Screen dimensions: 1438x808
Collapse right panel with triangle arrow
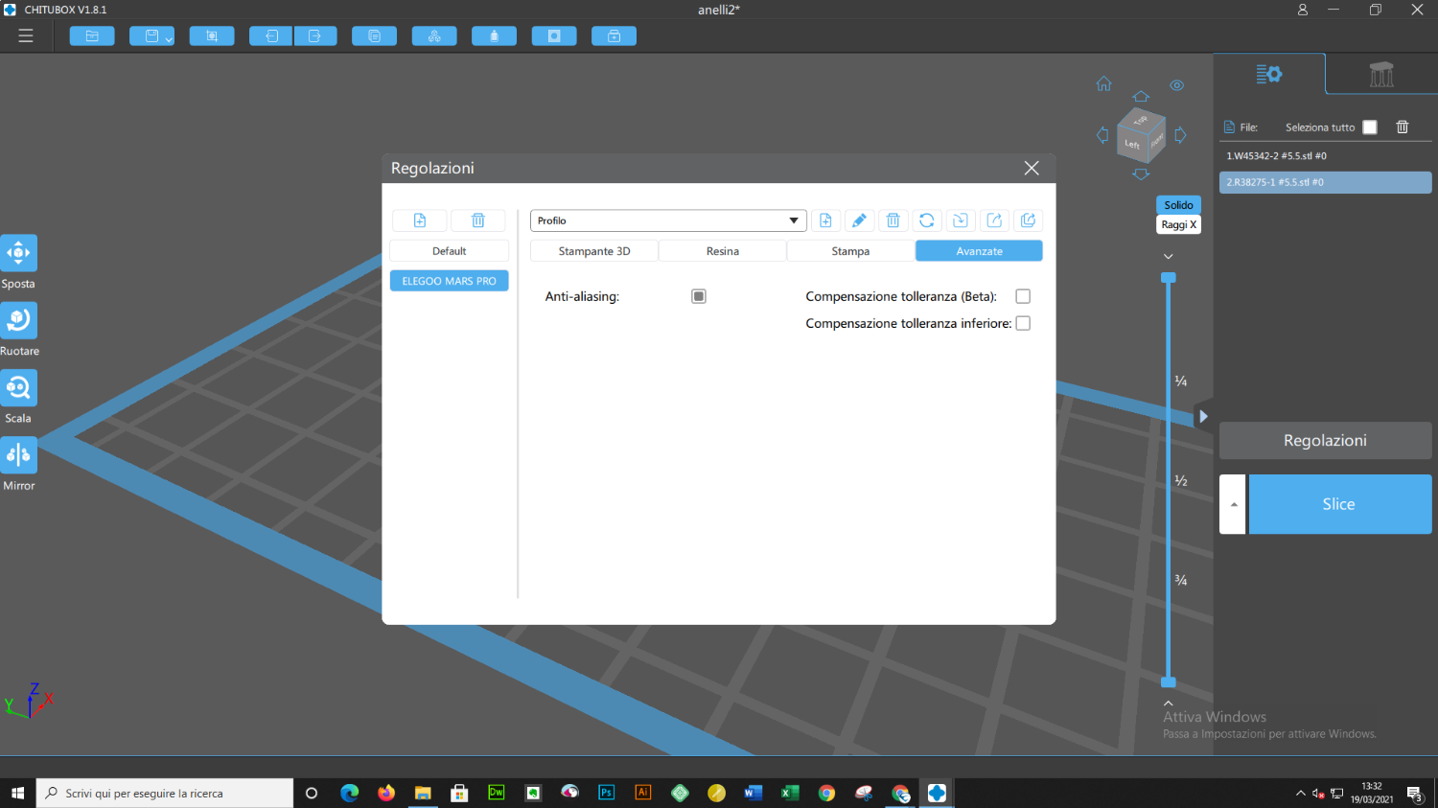pos(1203,416)
